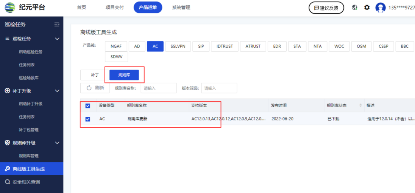Collapse sidebar using the 巡检任务 menu icon
The height and width of the screenshot is (193, 415).
[57, 25]
